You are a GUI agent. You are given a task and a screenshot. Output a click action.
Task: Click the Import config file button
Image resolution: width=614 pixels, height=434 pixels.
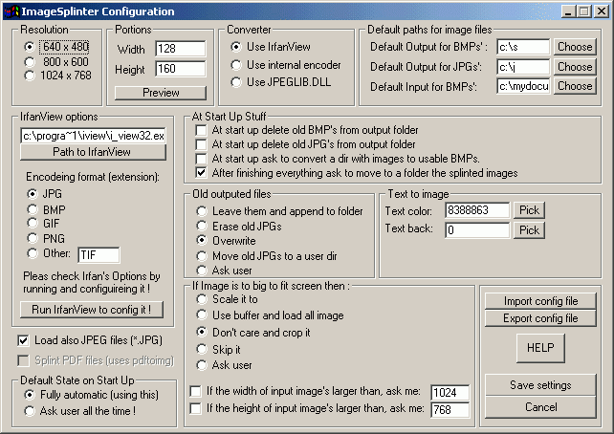click(540, 301)
